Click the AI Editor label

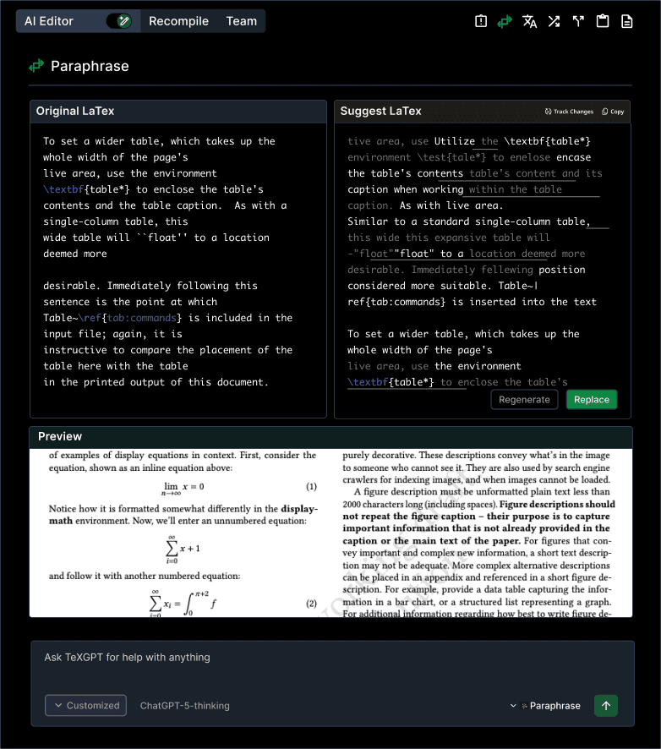click(x=49, y=21)
